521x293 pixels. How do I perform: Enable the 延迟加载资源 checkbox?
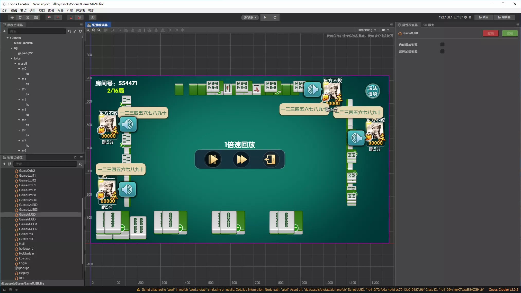pos(442,52)
